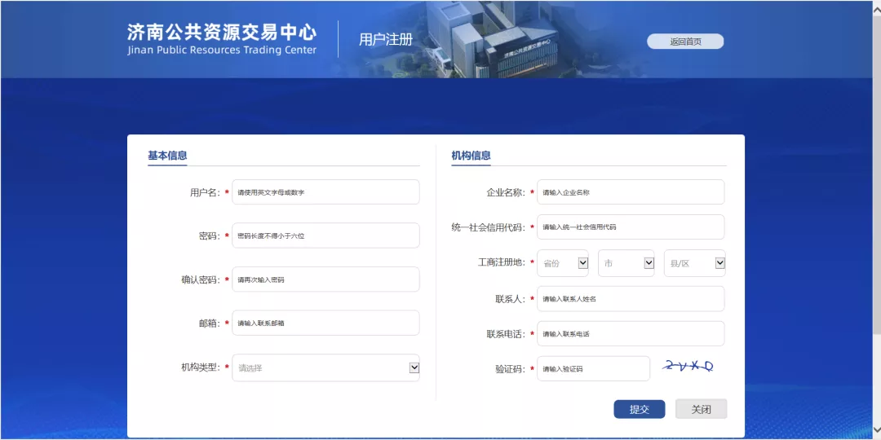The width and height of the screenshot is (881, 440).
Task: Click the 企业名称 company name field
Action: pyautogui.click(x=630, y=192)
